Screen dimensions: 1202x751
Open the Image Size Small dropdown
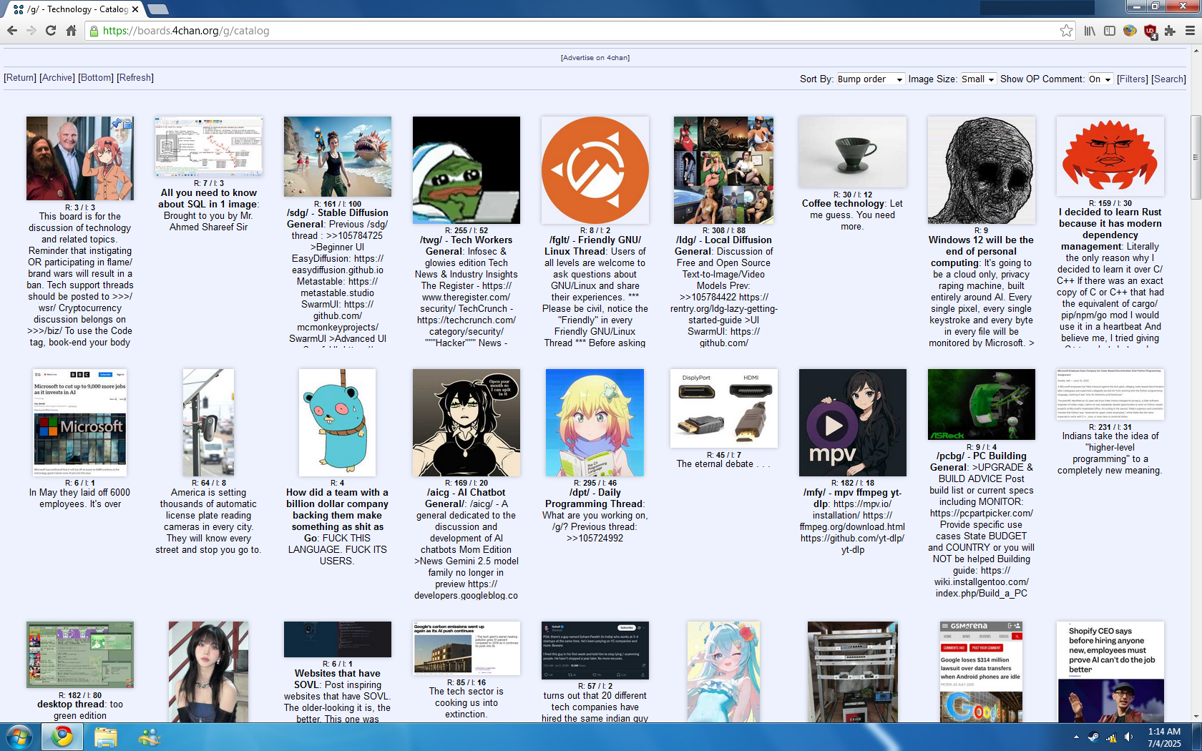coord(977,79)
